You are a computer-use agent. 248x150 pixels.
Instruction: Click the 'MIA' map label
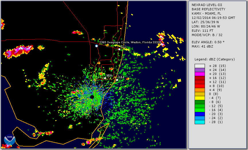(x=109, y=76)
